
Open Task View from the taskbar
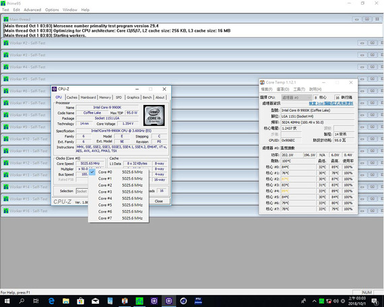(x=36, y=301)
